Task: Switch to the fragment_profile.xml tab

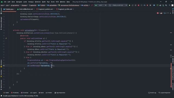Action: click(x=65, y=9)
